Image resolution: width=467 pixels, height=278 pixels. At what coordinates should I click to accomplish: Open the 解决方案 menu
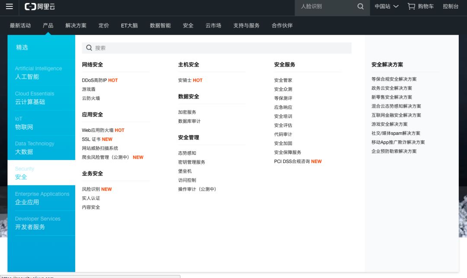(76, 26)
